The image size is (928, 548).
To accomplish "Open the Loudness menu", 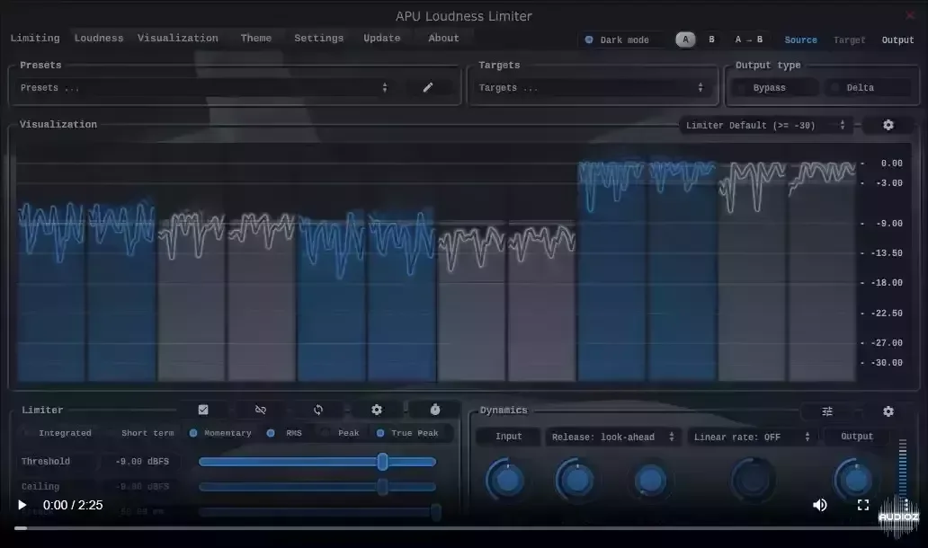I will tap(99, 38).
